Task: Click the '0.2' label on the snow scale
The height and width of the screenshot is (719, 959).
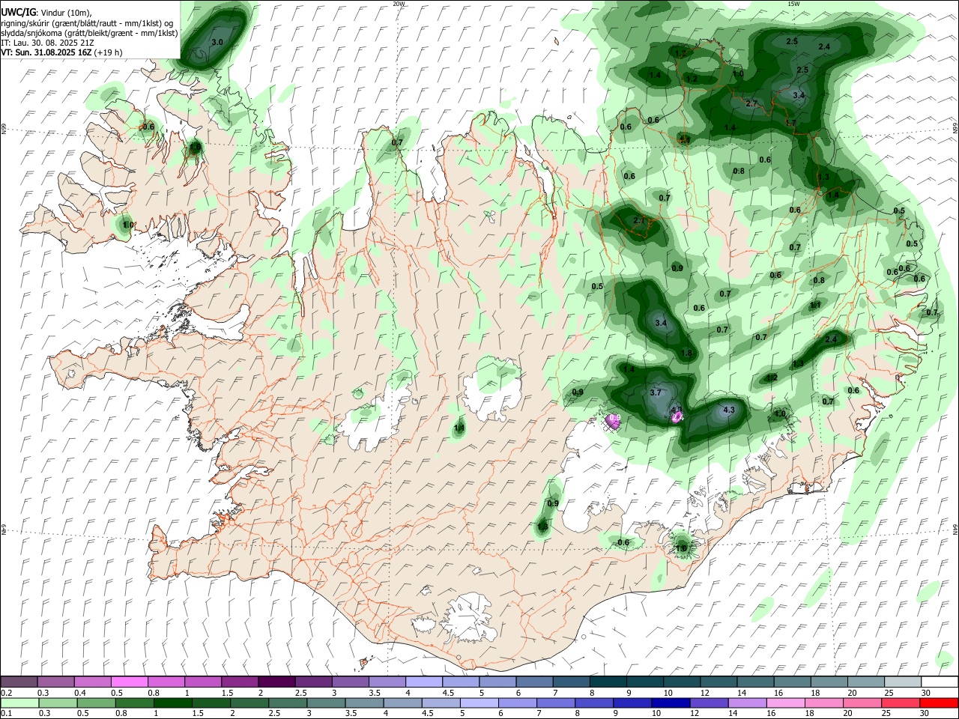Action: [x=6, y=693]
